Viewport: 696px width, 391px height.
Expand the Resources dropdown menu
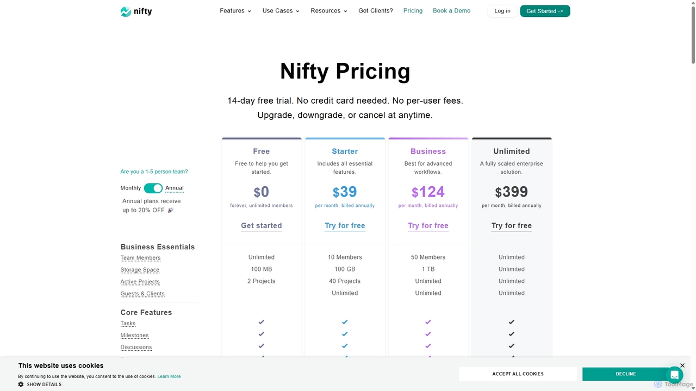pyautogui.click(x=329, y=11)
